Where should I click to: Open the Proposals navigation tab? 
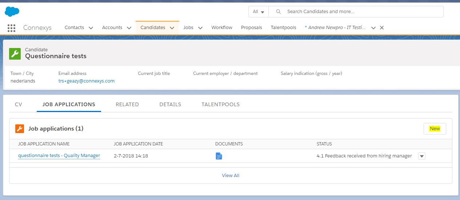[252, 28]
